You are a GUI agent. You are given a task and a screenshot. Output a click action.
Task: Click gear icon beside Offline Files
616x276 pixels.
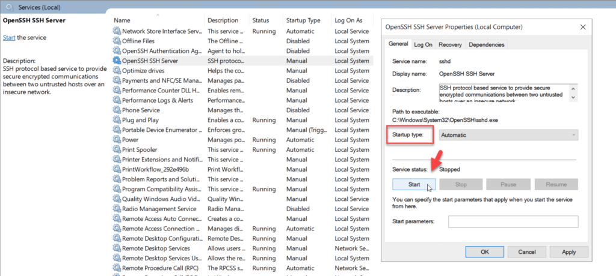coord(117,41)
